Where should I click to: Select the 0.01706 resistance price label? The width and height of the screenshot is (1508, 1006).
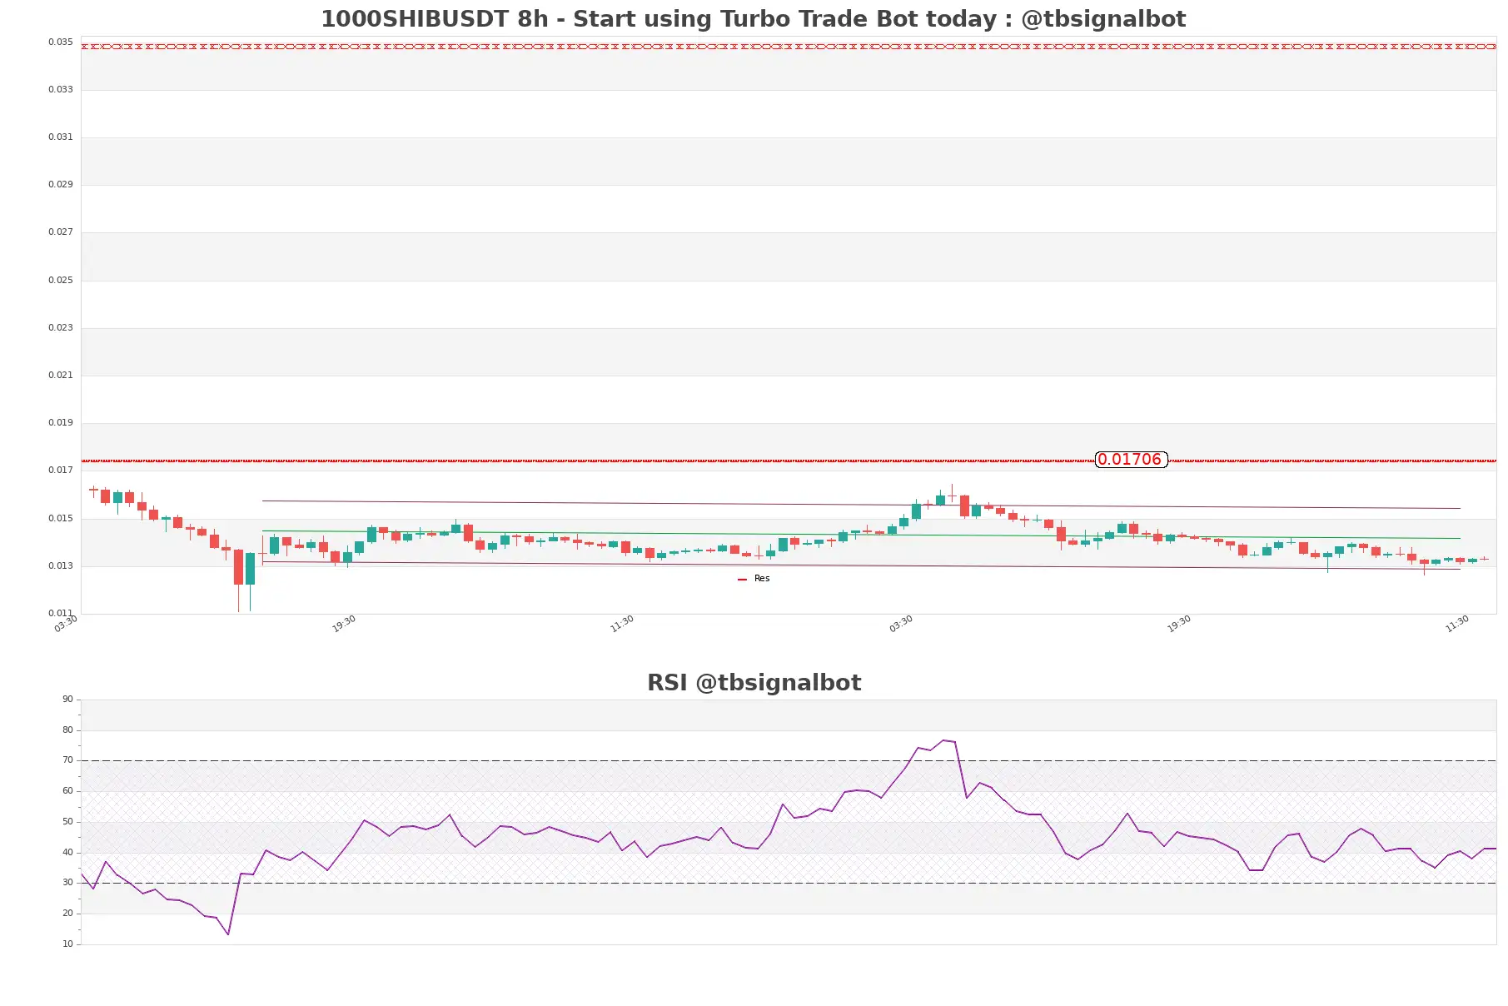(x=1131, y=460)
